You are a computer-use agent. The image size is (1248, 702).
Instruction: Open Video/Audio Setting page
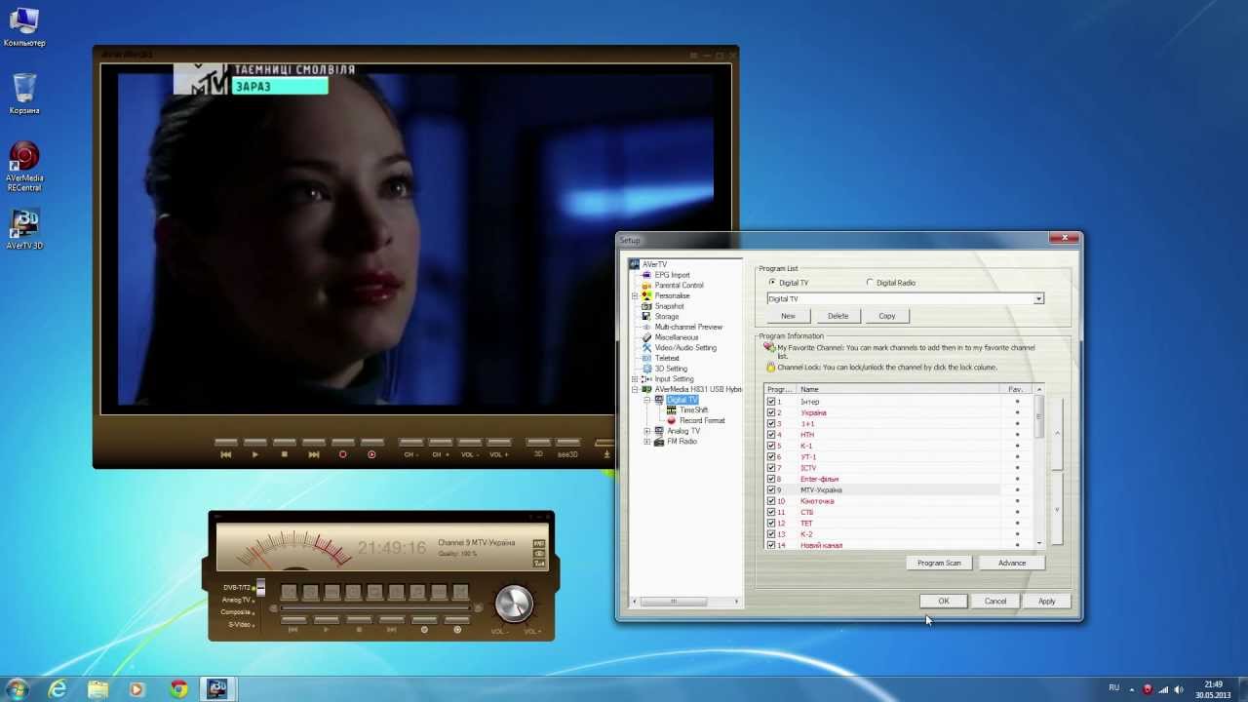(x=685, y=348)
